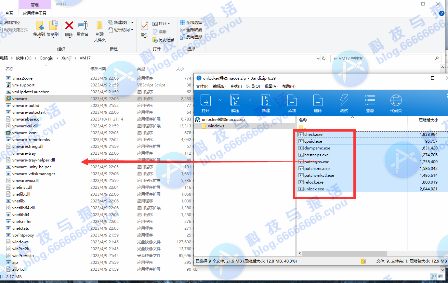Open the dropdown arrow next to Bandizip Extract
Image resolution: width=448 pixels, height=283 pixels.
click(250, 100)
